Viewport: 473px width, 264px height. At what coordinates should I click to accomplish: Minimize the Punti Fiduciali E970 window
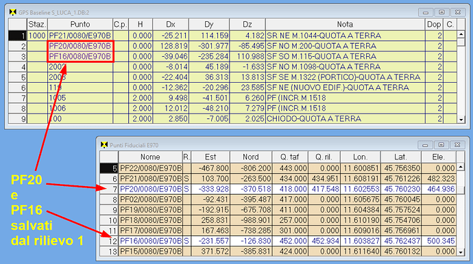point(425,145)
